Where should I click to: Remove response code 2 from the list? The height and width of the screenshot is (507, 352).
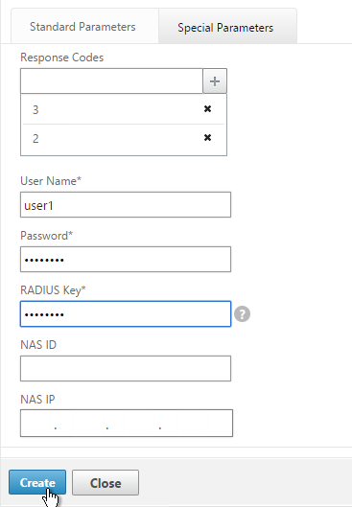(207, 138)
